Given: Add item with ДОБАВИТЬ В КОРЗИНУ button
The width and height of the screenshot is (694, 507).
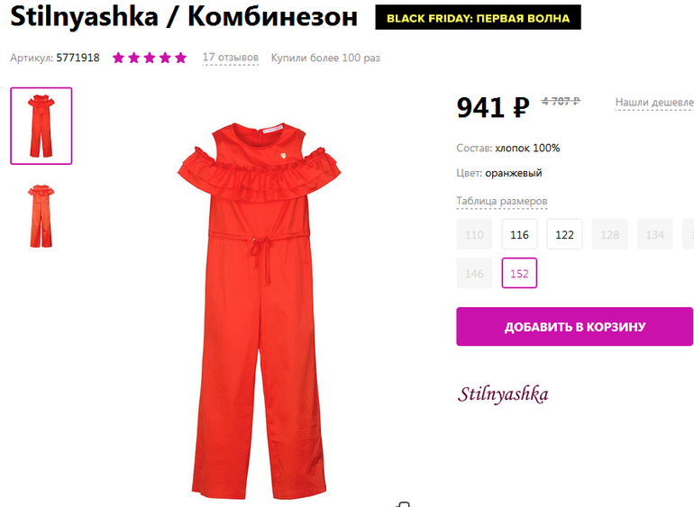Looking at the screenshot, I should point(574,327).
